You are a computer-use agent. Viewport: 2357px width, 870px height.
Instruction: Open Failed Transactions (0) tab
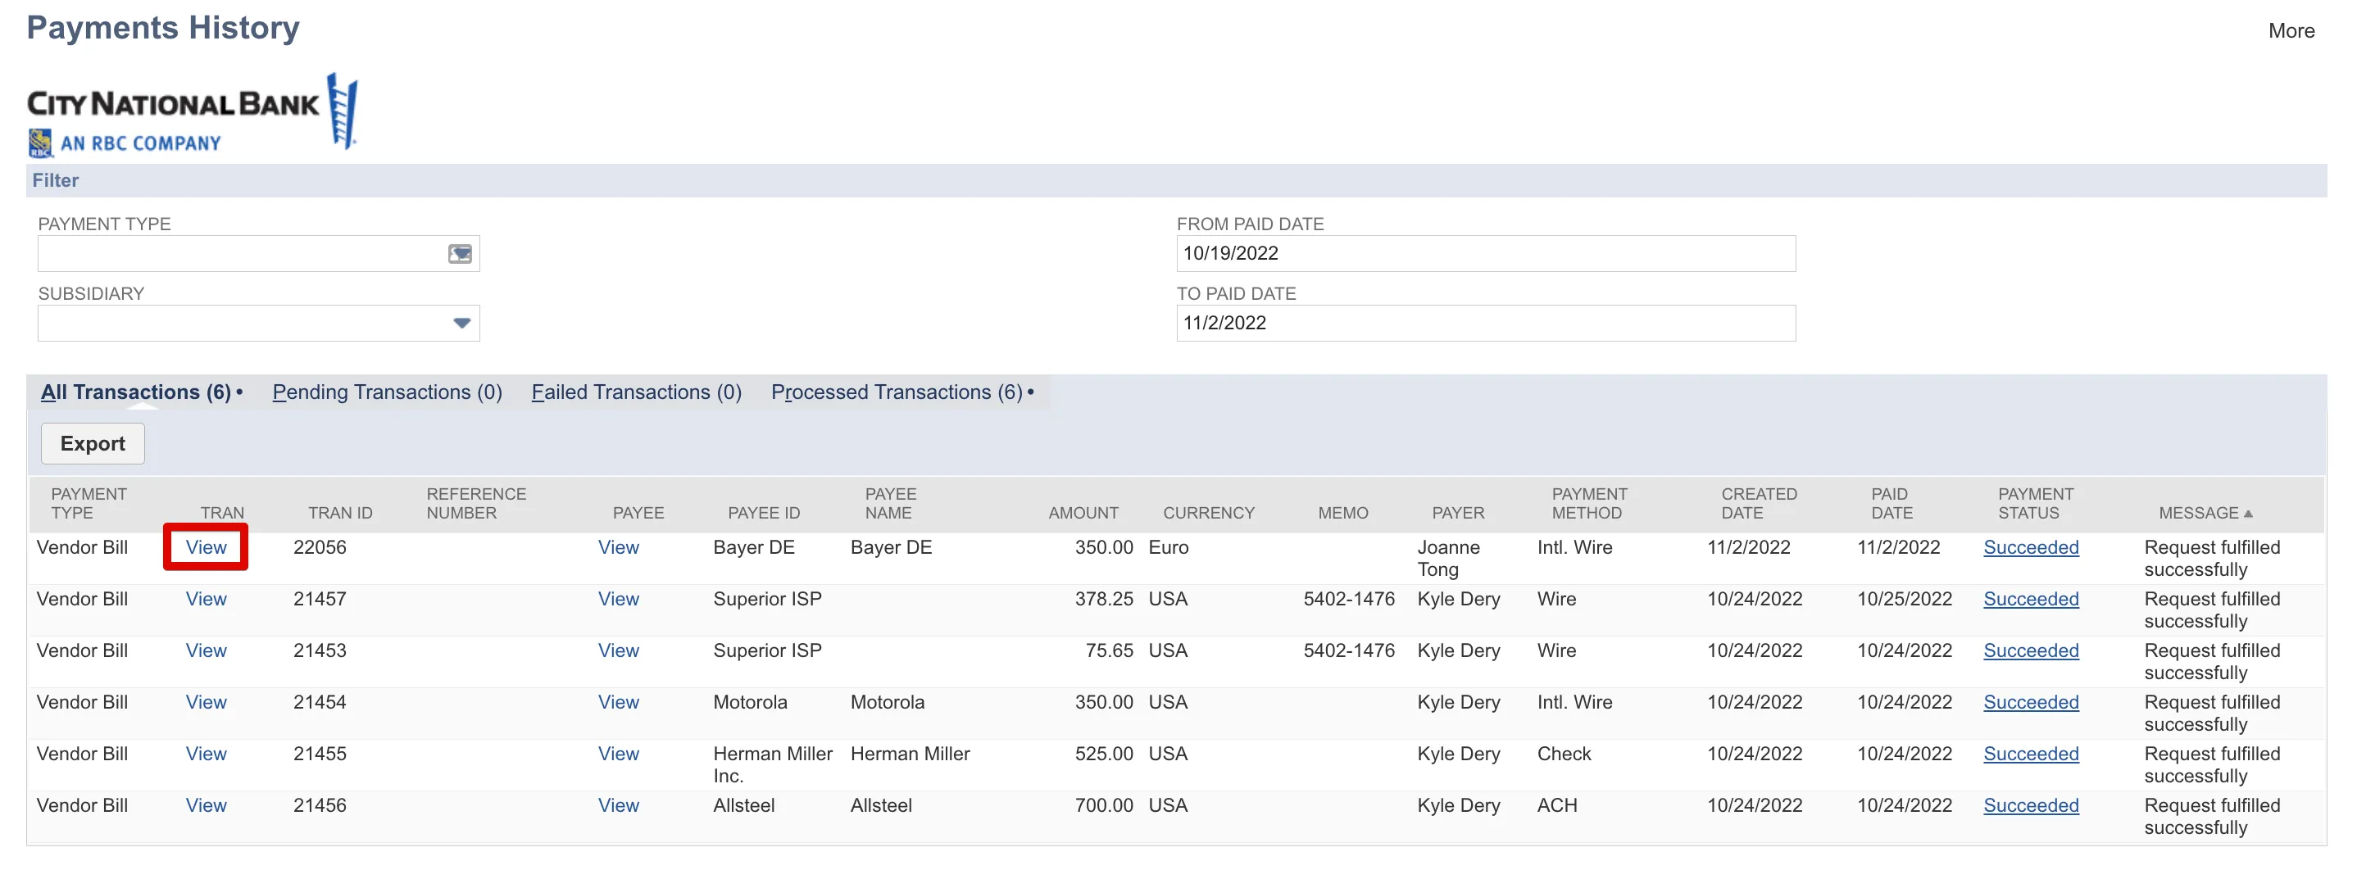(636, 392)
